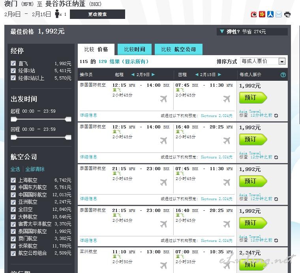
Task: Book the 亚洲航空 2,247元 flight
Action: [x=253, y=265]
